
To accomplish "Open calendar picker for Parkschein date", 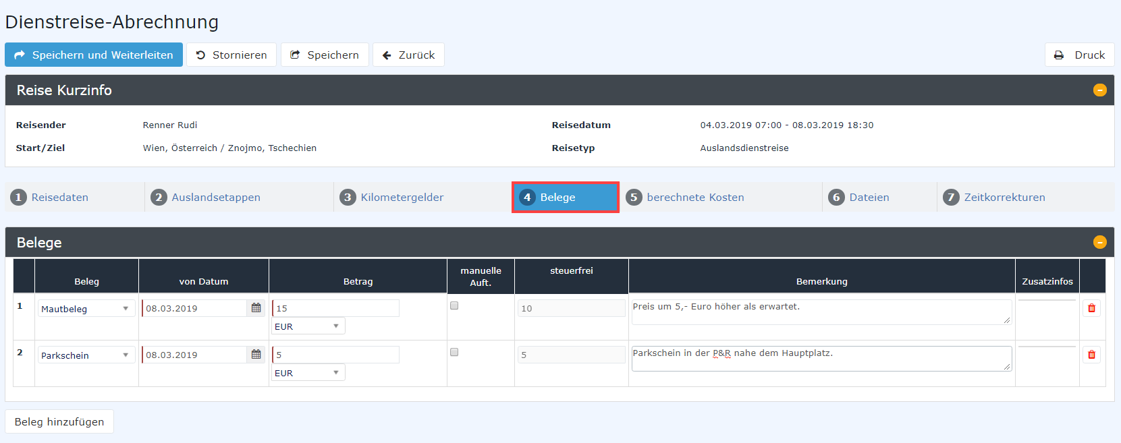I will tap(256, 354).
